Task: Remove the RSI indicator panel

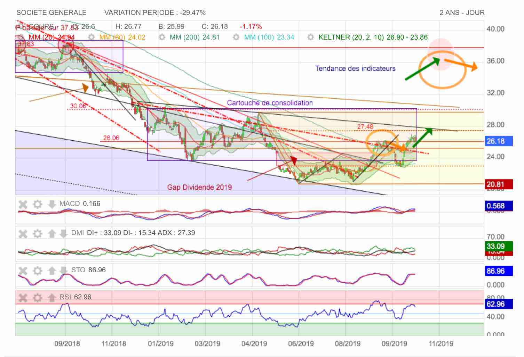Action: point(23,298)
